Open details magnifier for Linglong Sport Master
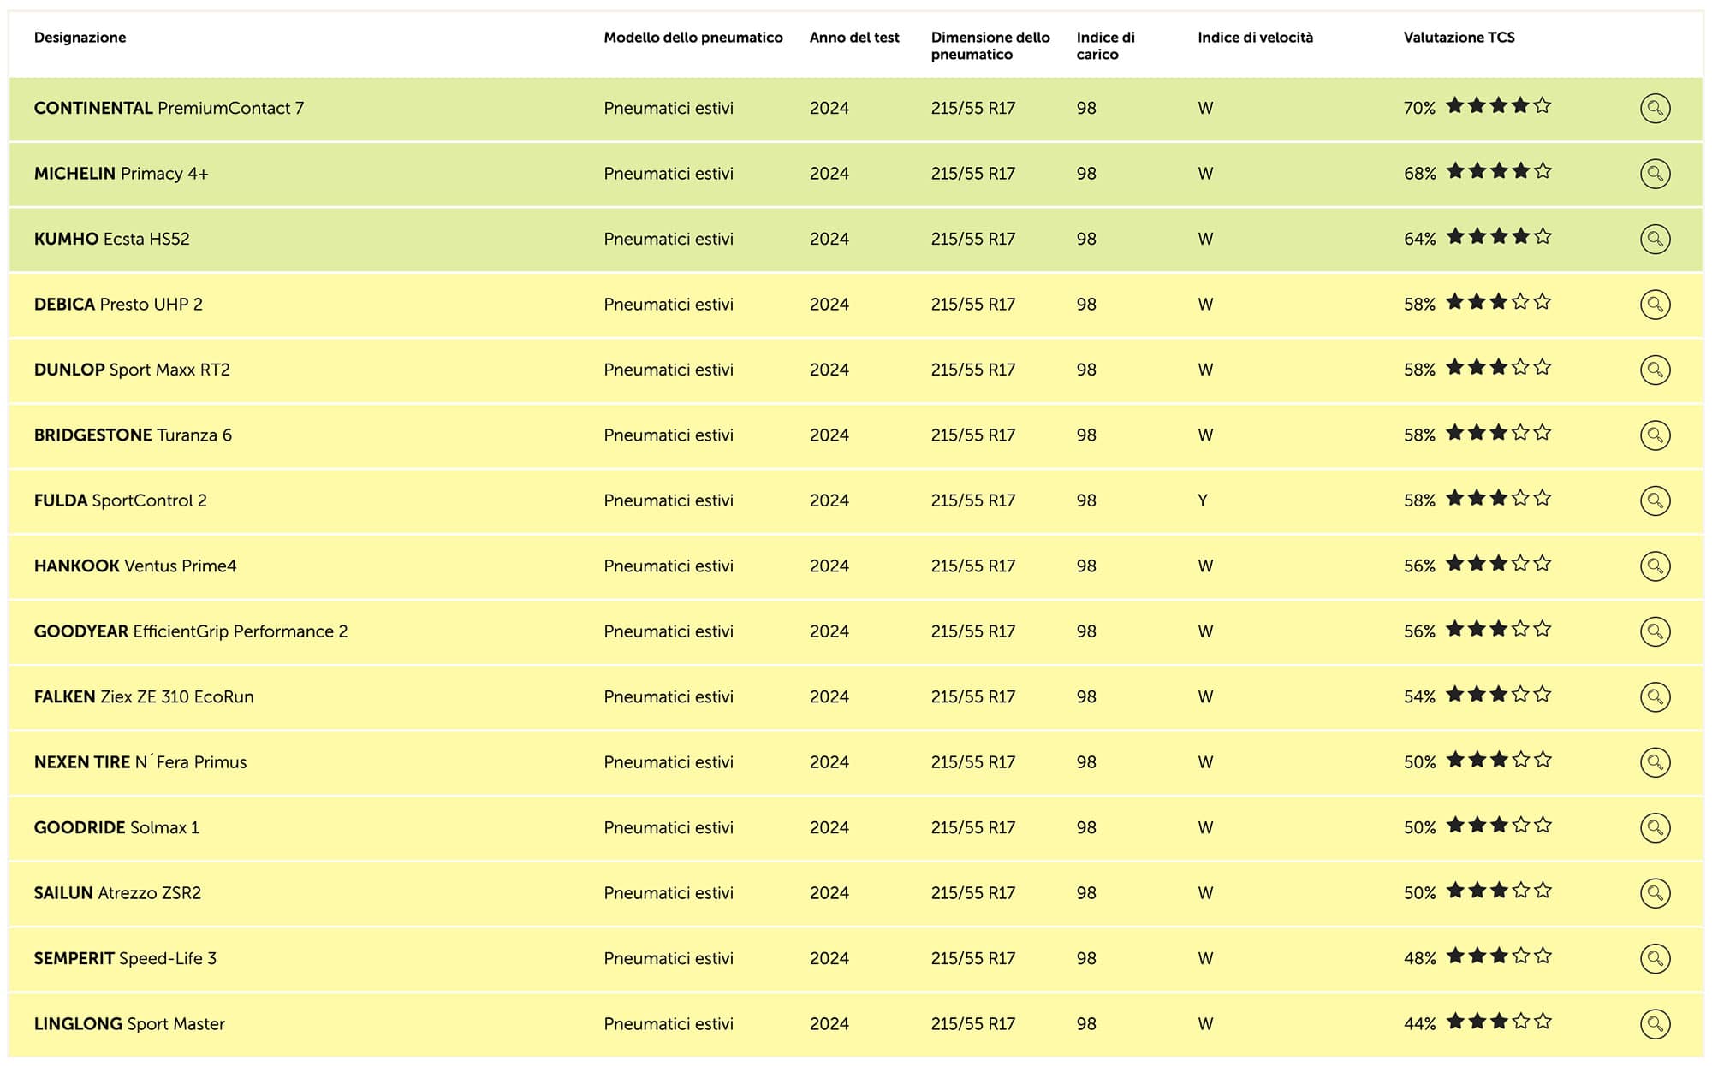The height and width of the screenshot is (1066, 1712). click(1655, 1024)
